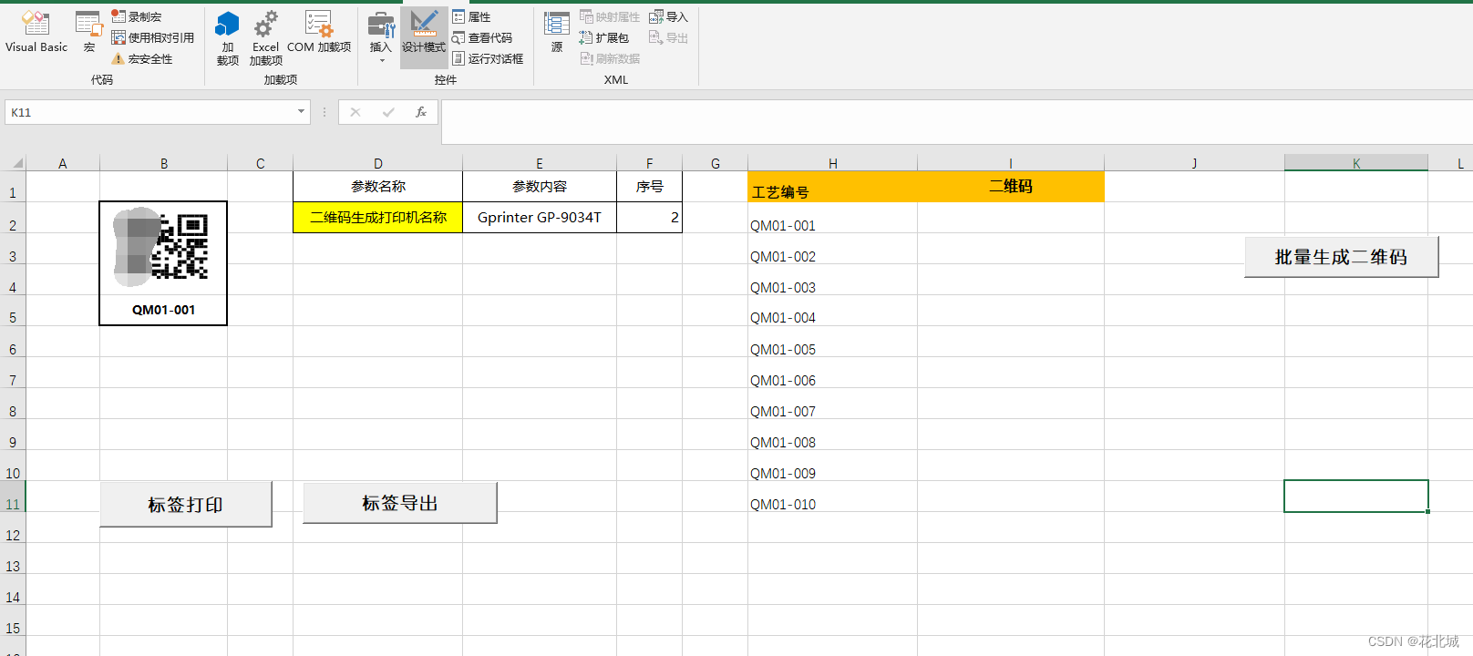
Task: Click the Select All corner triangle
Action: tap(16, 163)
